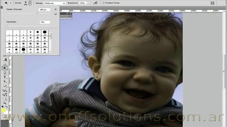Click brush list scroll up arrow

coord(50,32)
